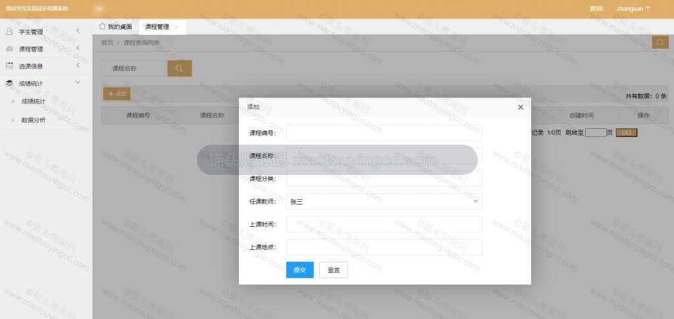Click the home icon in 我的桌面 tab
This screenshot has height=319, width=674.
(x=102, y=26)
